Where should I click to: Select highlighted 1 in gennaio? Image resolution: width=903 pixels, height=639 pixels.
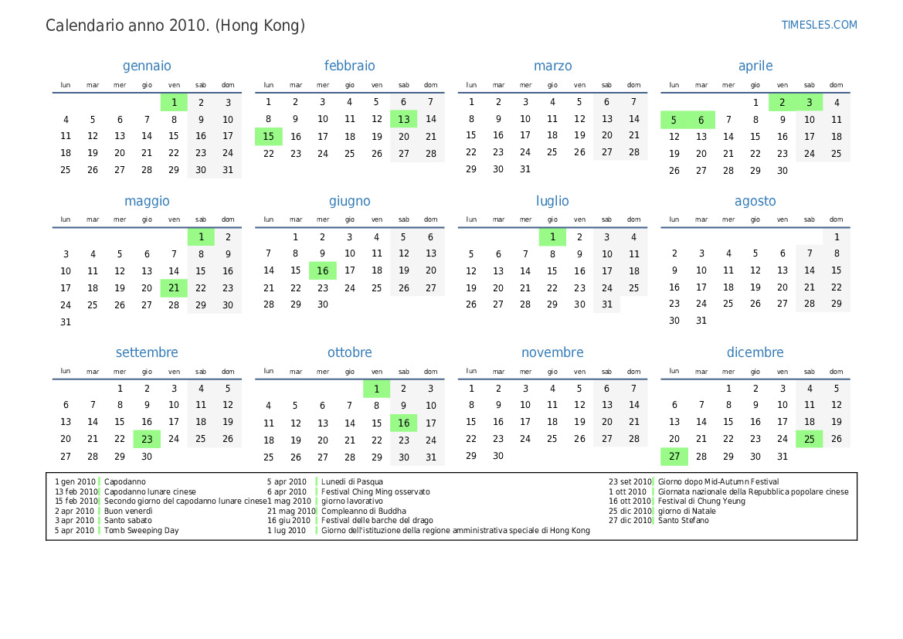[x=174, y=103]
